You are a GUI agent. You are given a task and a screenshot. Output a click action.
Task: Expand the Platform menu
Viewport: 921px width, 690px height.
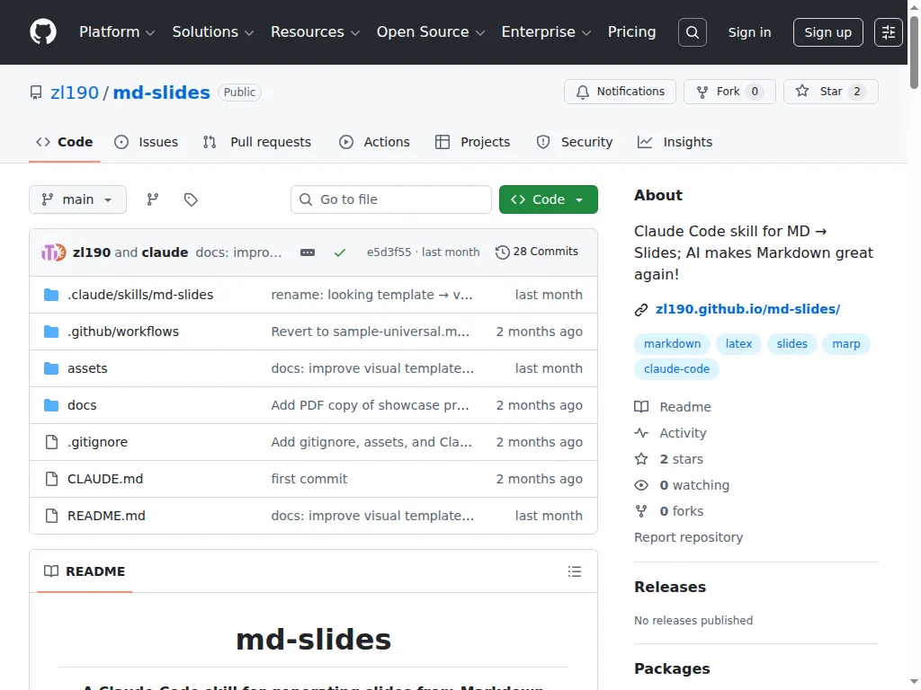tap(117, 32)
